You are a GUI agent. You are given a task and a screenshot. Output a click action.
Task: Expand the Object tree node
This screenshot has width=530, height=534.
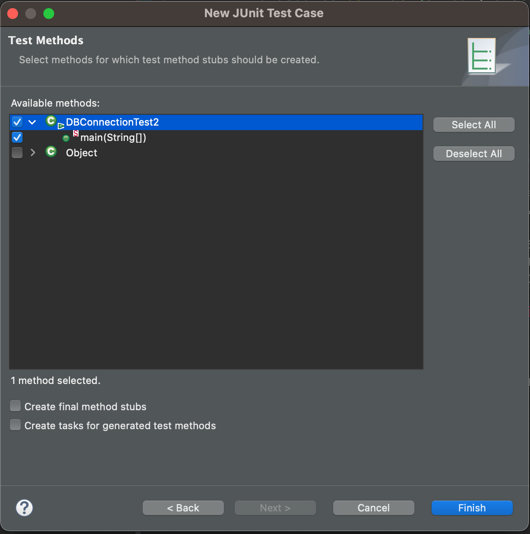point(33,153)
